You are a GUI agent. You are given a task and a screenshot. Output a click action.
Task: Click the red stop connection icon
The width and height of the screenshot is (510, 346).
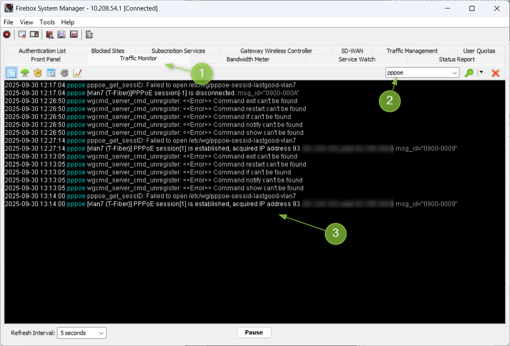point(7,35)
